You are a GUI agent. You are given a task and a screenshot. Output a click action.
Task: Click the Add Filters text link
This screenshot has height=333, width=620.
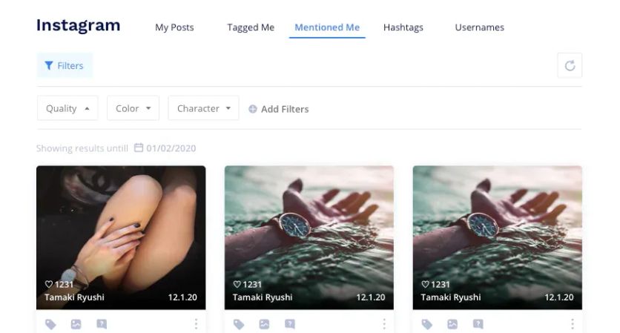pos(285,109)
